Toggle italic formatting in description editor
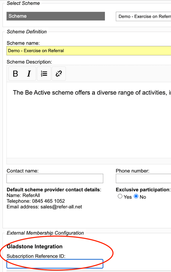Screen dimensions: 171x272 29,74
